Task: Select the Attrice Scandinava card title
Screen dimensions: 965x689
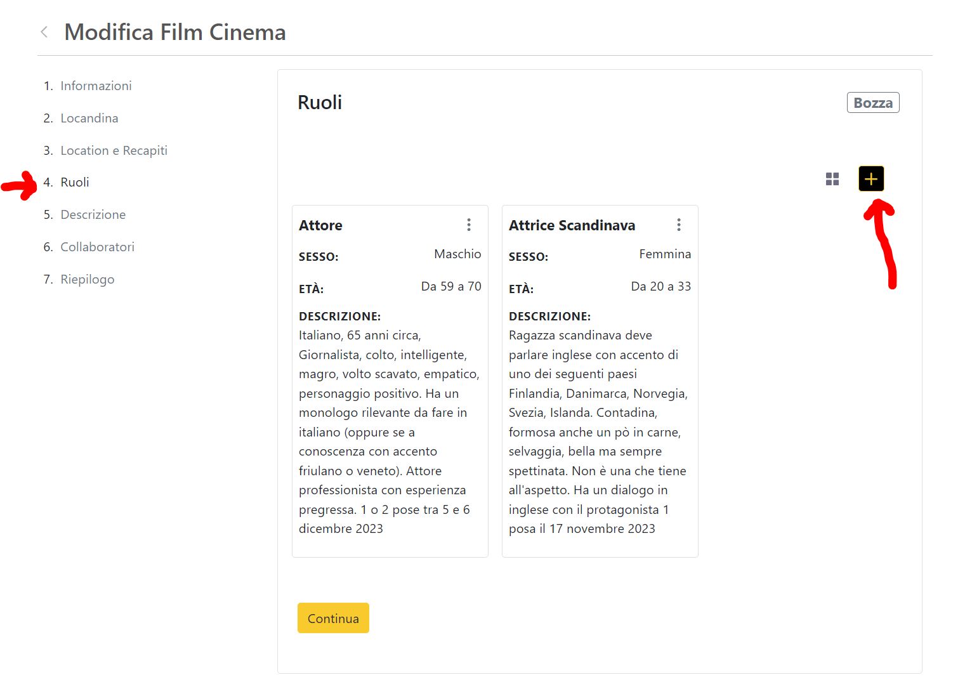Action: pyautogui.click(x=572, y=225)
